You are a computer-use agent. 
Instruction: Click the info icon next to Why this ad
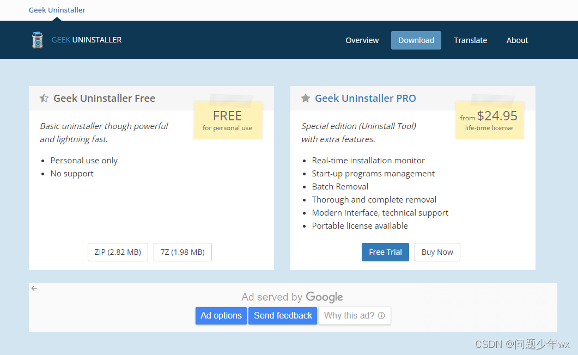(x=381, y=316)
